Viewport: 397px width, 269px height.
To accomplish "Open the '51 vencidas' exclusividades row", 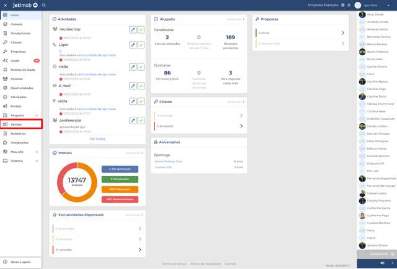I will pyautogui.click(x=97, y=250).
